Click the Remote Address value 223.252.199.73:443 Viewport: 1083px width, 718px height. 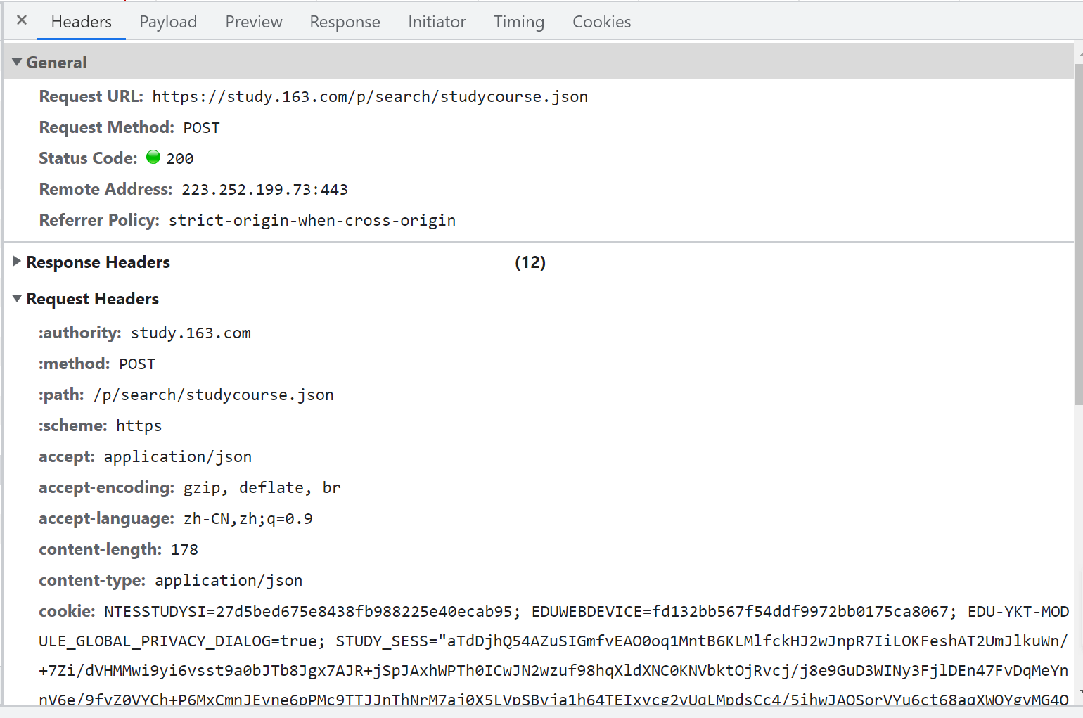point(264,190)
